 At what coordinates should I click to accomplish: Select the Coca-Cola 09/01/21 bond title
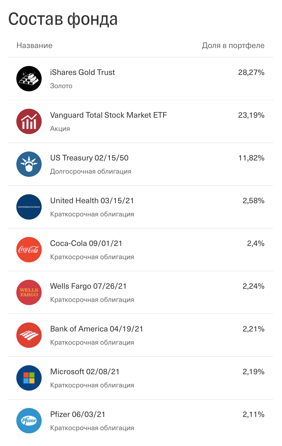[x=86, y=243]
